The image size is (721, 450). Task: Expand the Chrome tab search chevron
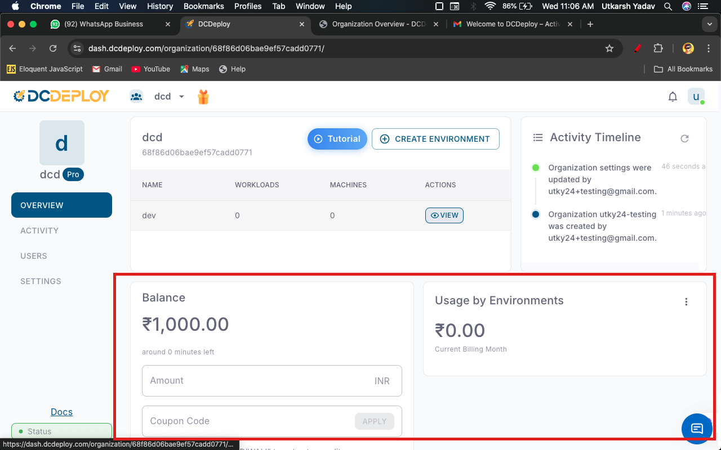(x=709, y=24)
